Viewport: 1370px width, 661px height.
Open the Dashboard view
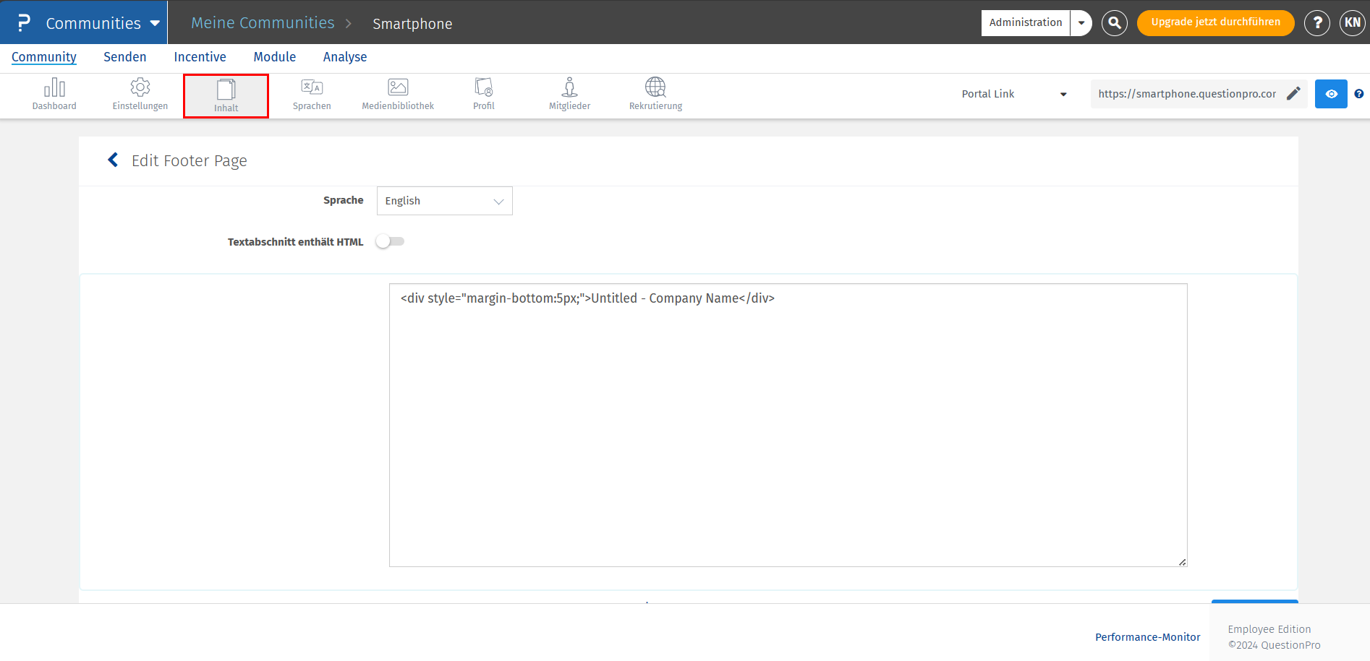(54, 94)
